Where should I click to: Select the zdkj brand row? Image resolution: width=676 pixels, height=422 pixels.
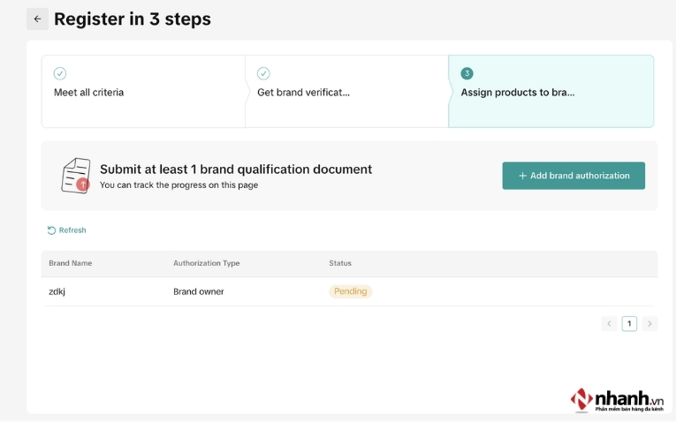[x=57, y=291]
